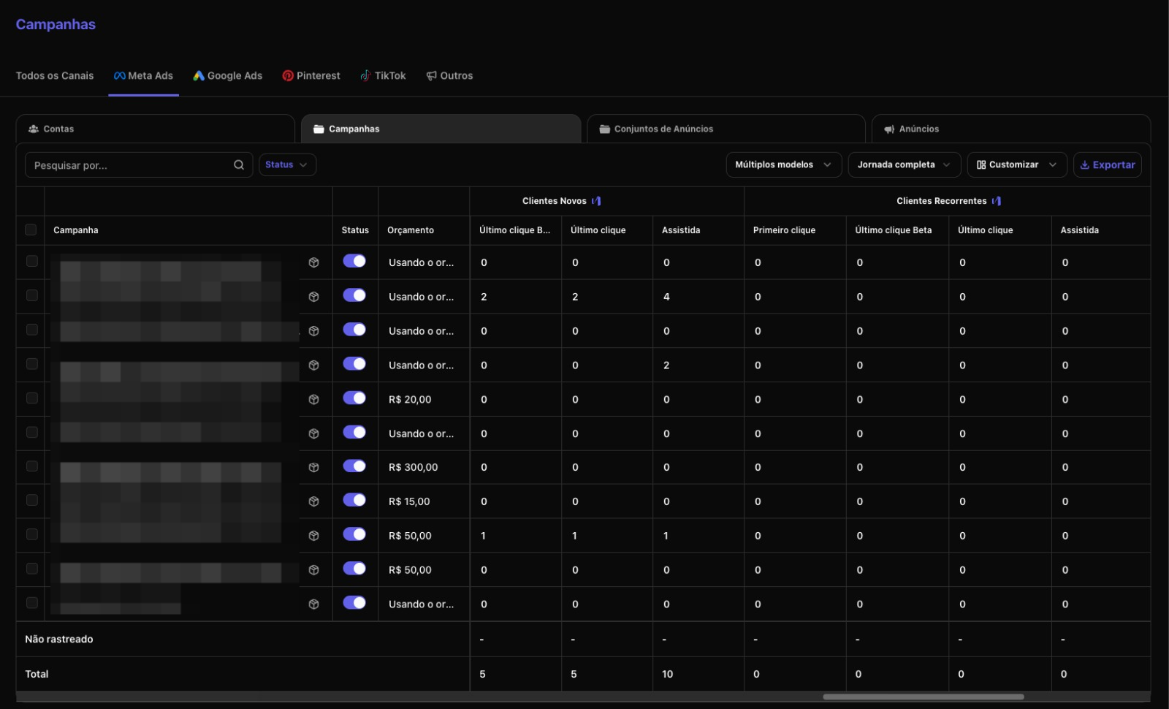This screenshot has width=1169, height=709.
Task: Check the box for the R$ 20,00 campaign row
Action: (x=32, y=398)
